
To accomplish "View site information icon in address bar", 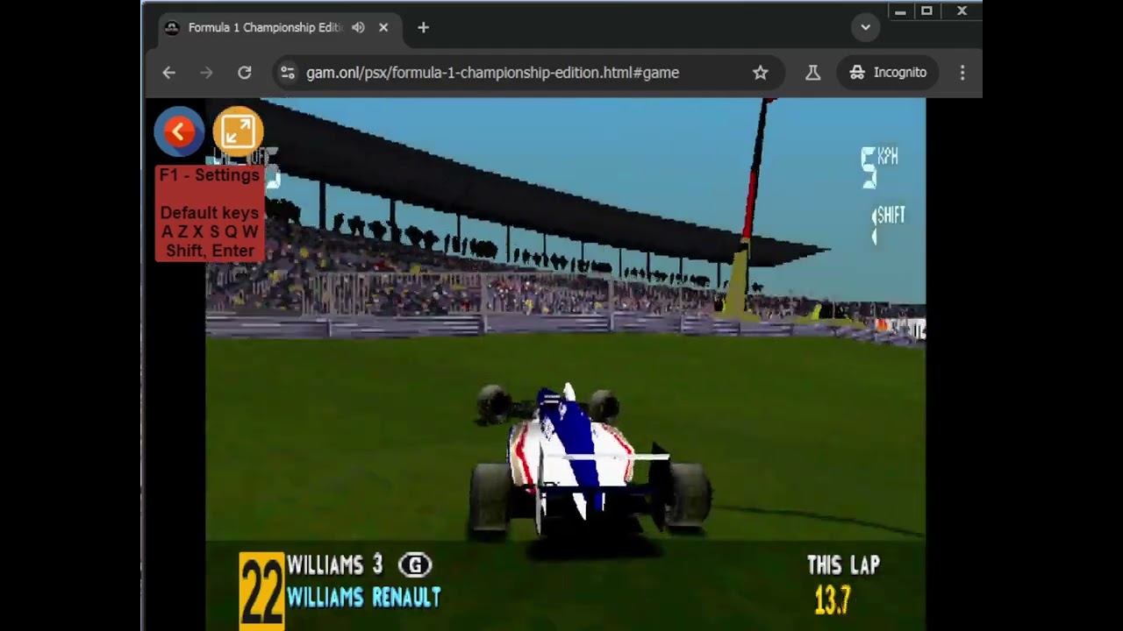I will tap(288, 73).
